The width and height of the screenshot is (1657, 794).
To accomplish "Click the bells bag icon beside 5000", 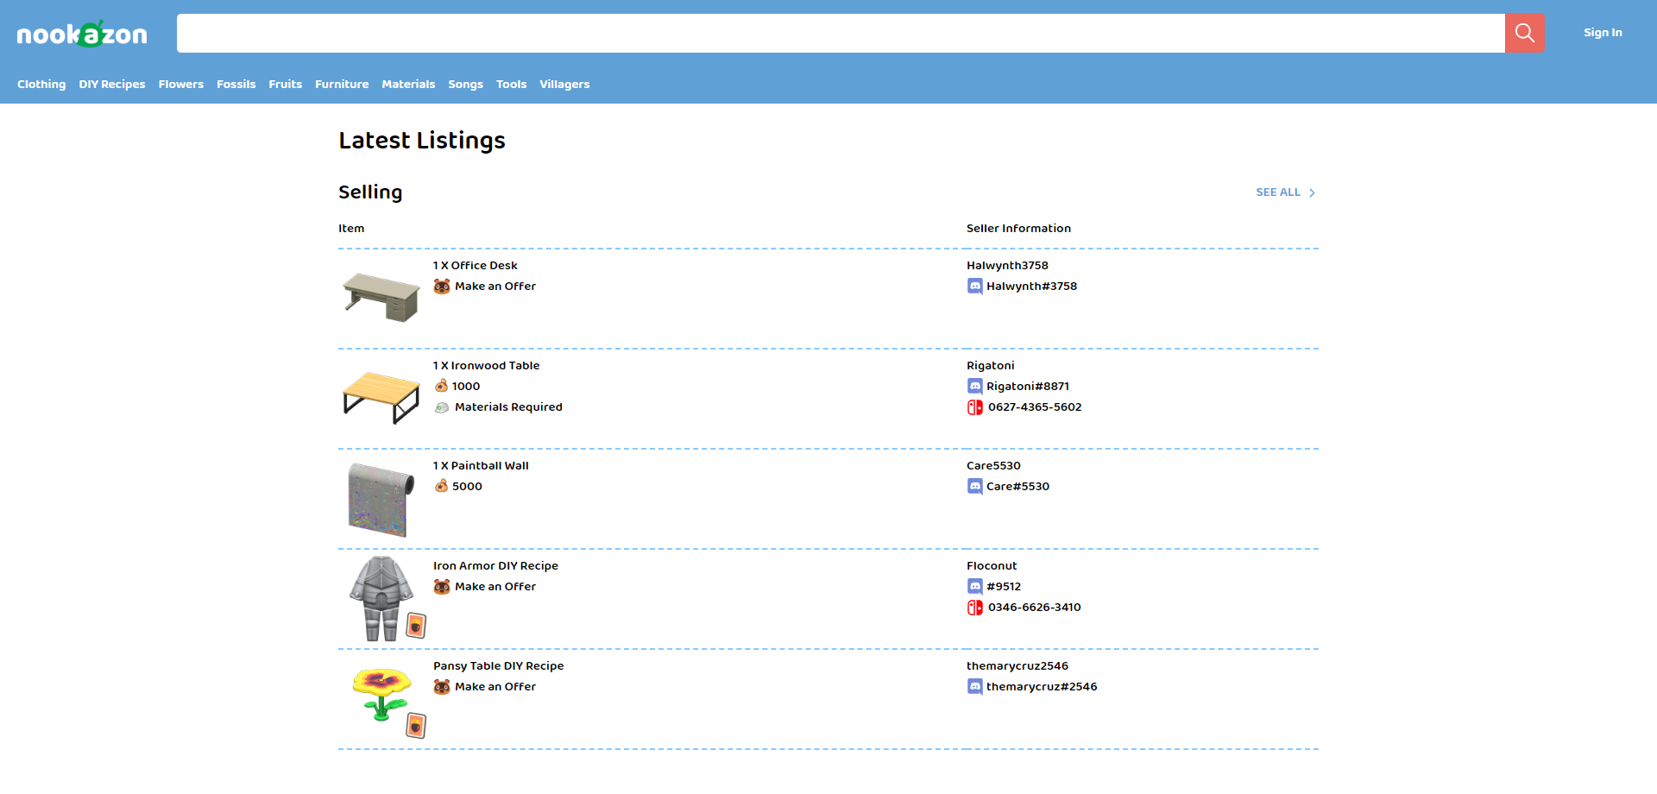I will pyautogui.click(x=441, y=487).
